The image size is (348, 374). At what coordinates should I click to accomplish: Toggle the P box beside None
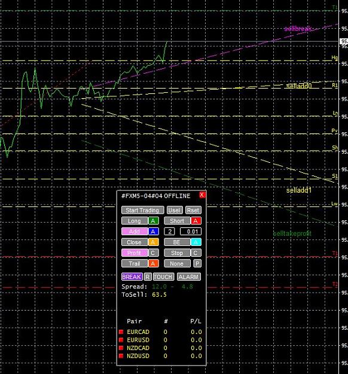[197, 263]
